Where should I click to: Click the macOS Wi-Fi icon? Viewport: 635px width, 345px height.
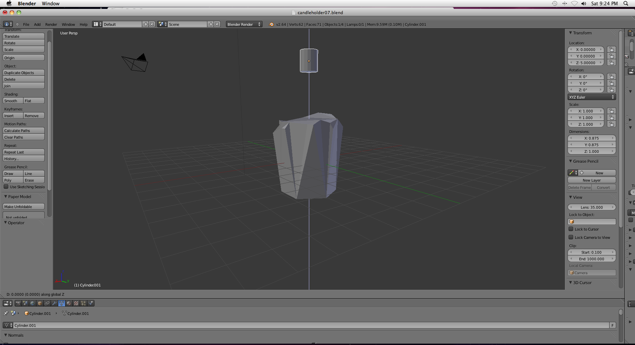(x=574, y=3)
